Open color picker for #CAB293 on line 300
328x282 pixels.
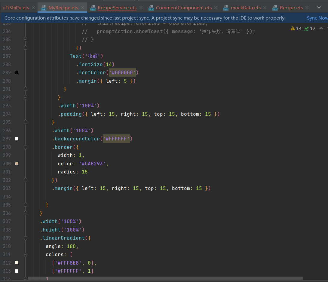[x=17, y=163]
